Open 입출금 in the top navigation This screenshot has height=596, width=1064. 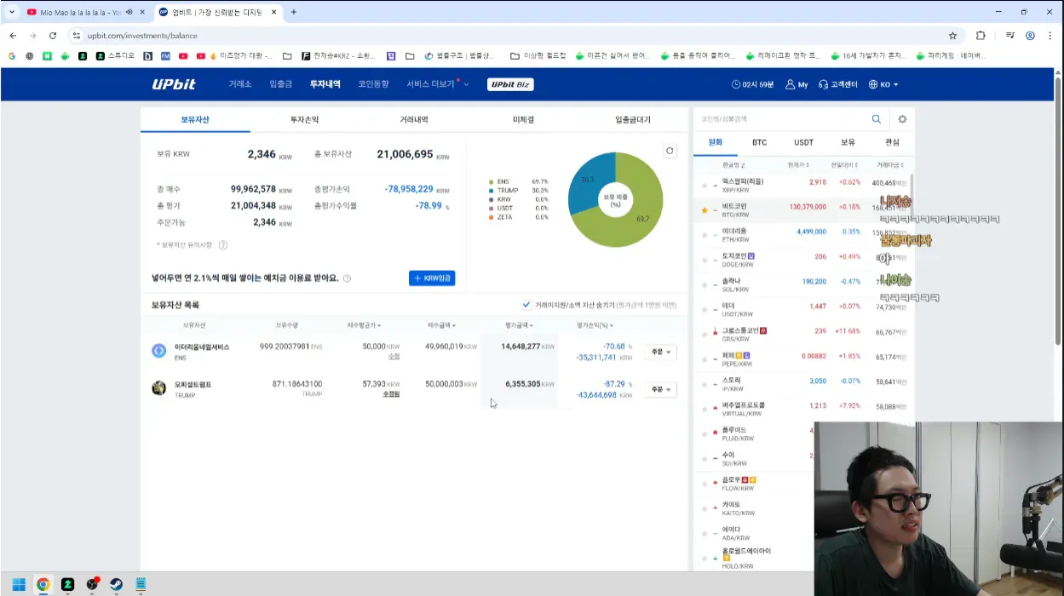click(x=281, y=84)
